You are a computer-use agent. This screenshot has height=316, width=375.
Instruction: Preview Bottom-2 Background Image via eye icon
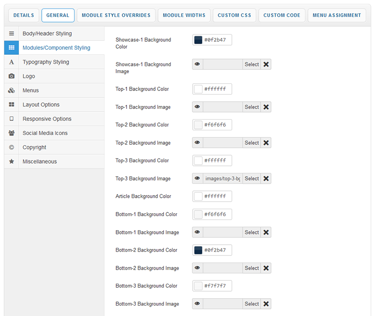(x=197, y=268)
